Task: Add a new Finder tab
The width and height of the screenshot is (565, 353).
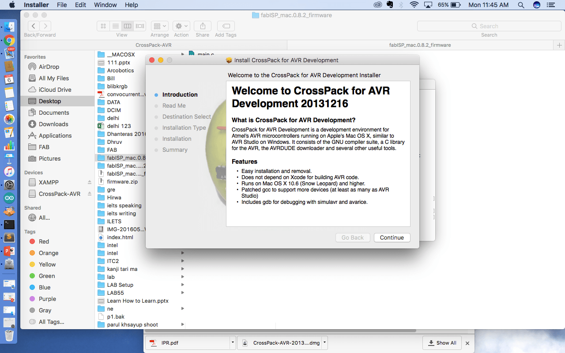Action: 559,45
